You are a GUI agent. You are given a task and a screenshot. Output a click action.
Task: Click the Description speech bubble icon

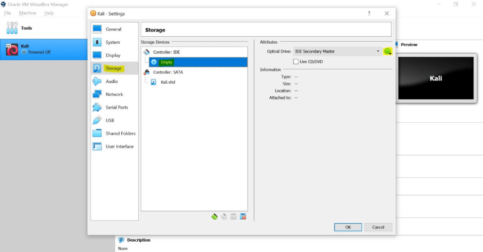(x=121, y=240)
